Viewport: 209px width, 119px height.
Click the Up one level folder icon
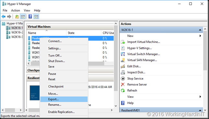pyautogui.click(x=17, y=17)
